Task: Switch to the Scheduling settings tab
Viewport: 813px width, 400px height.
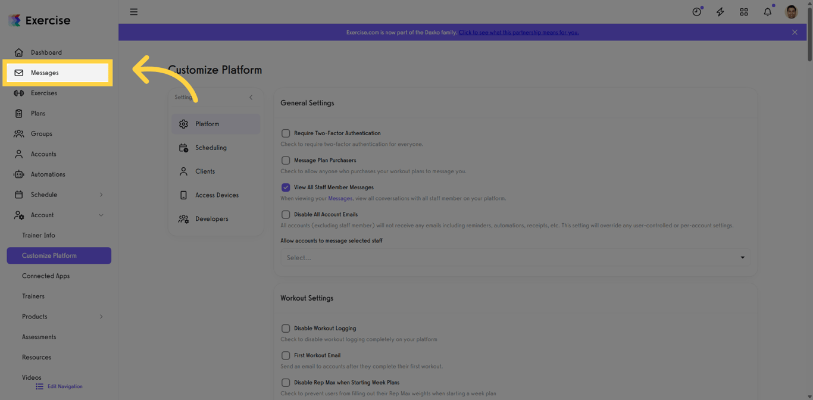Action: [x=211, y=148]
